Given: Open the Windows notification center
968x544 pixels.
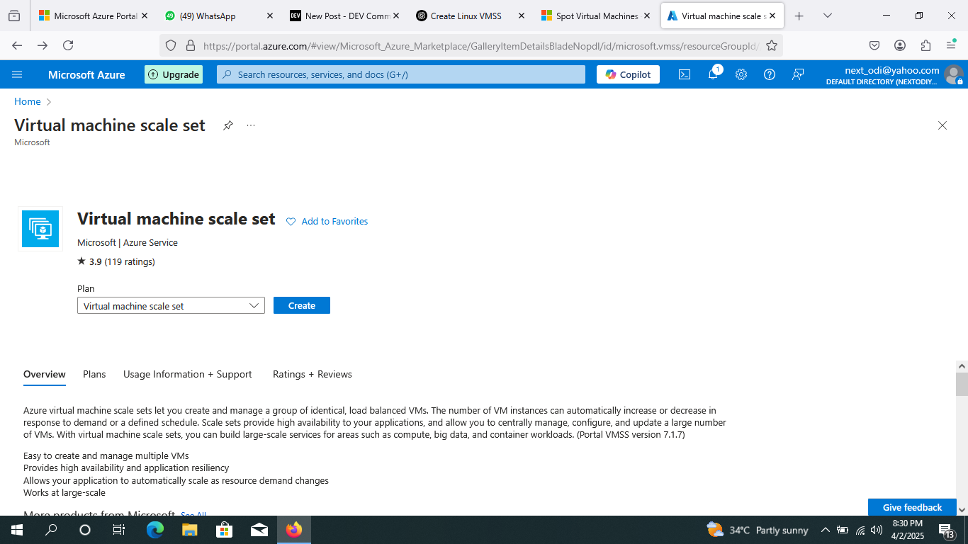Looking at the screenshot, I should tap(947, 530).
